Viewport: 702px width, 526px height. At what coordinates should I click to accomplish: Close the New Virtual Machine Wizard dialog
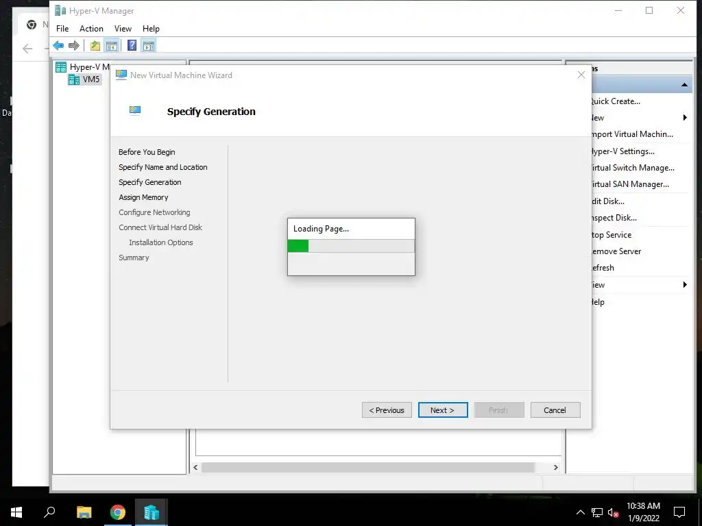pyautogui.click(x=581, y=75)
